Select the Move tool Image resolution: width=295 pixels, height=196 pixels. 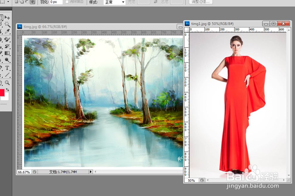click(x=7, y=18)
